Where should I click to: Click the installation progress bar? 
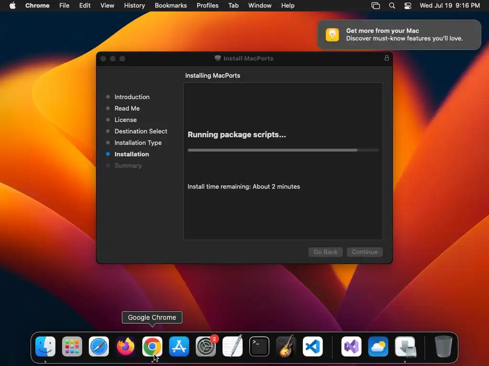coord(283,150)
